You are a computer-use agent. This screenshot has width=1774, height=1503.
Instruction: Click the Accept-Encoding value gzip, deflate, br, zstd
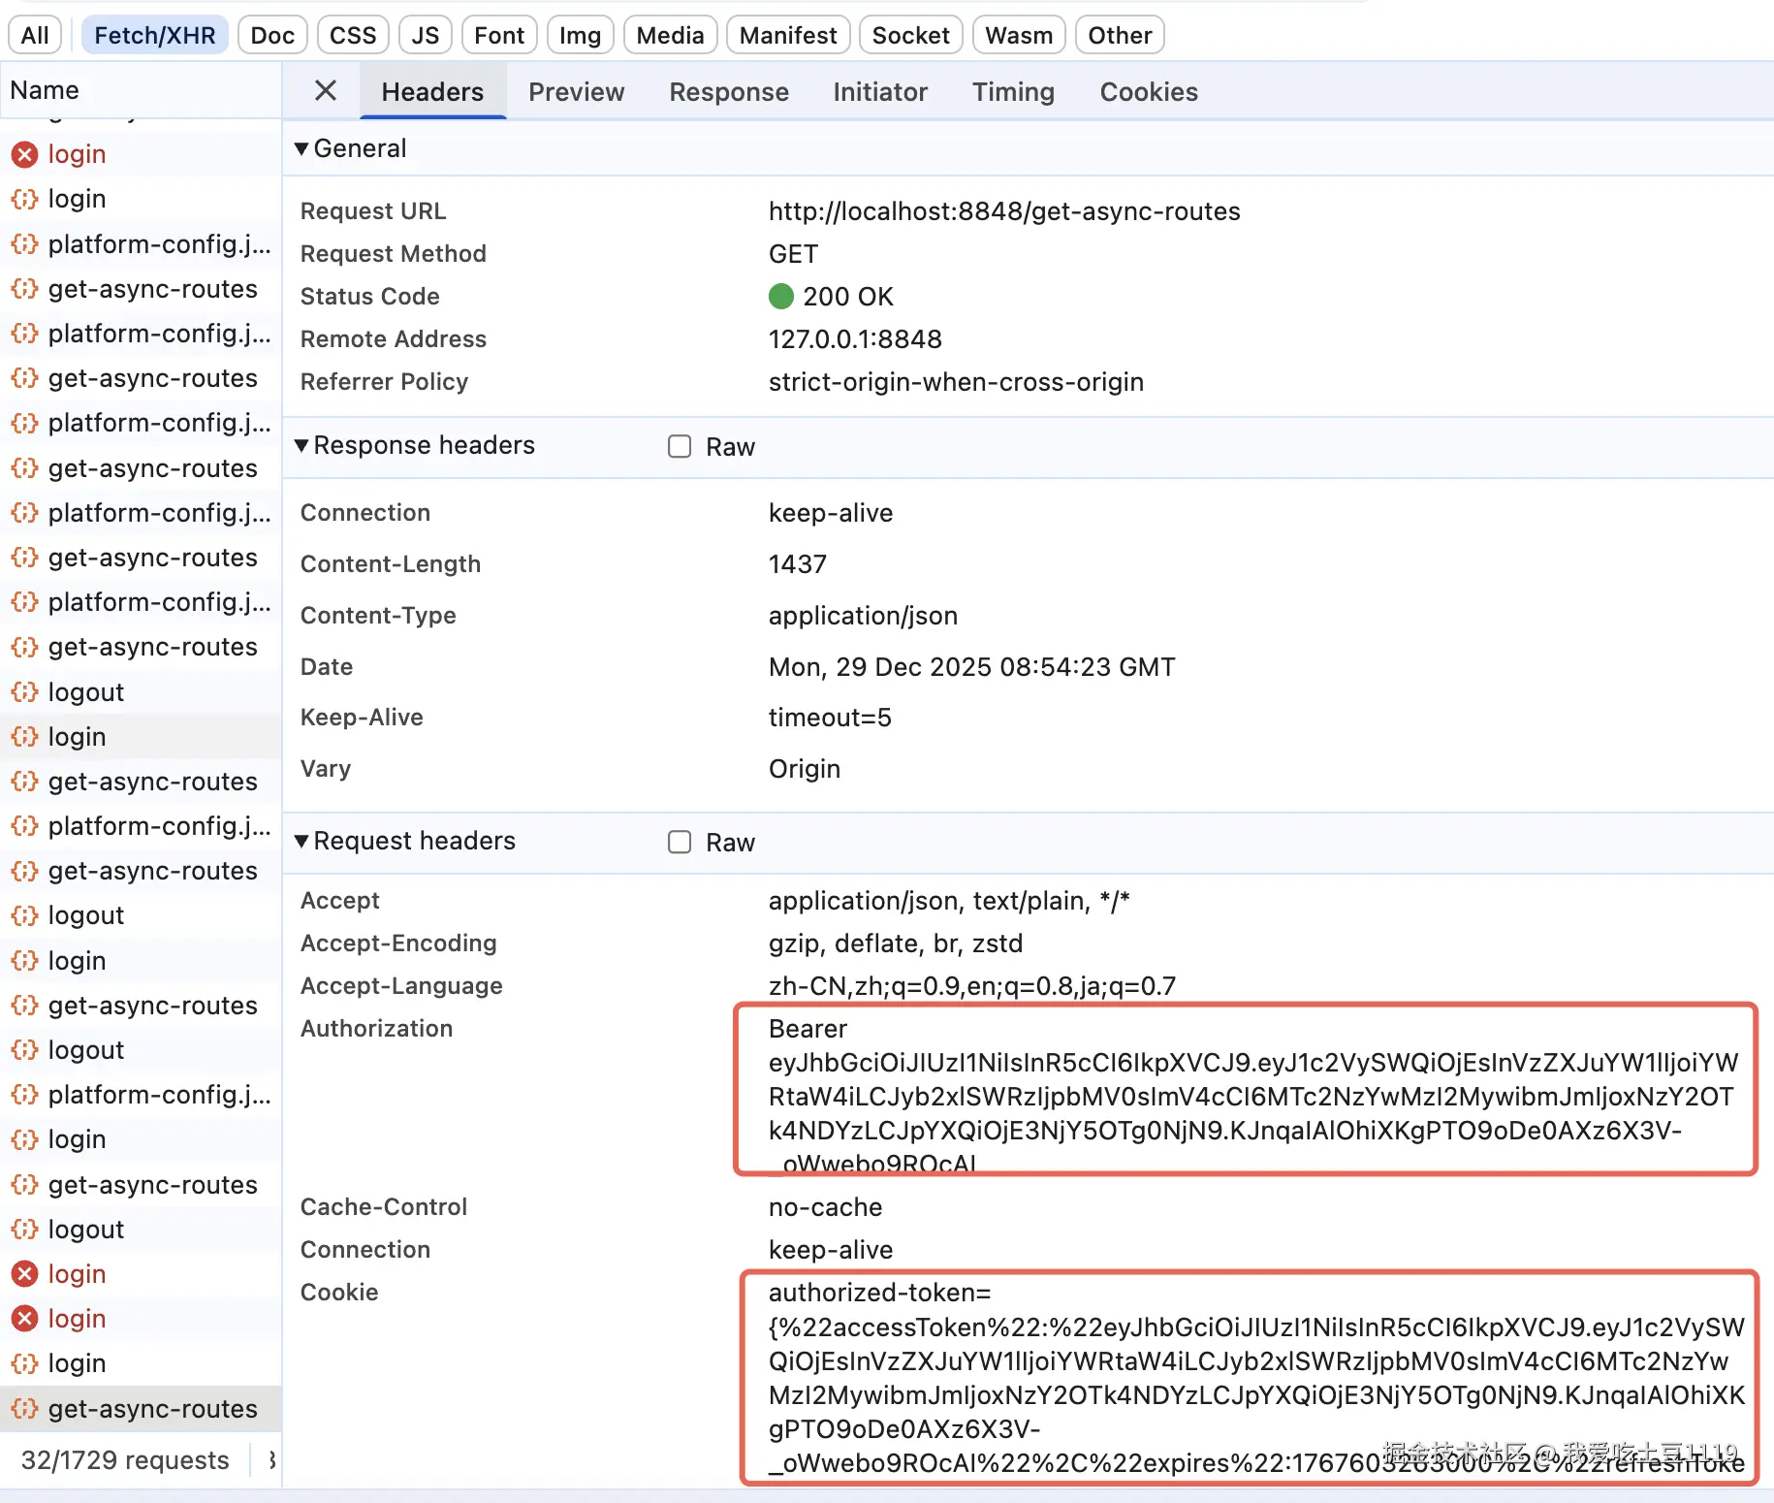tap(896, 943)
